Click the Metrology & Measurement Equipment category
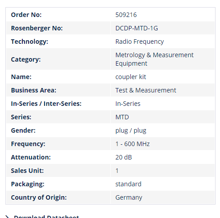220x218 pixels. (x=154, y=59)
